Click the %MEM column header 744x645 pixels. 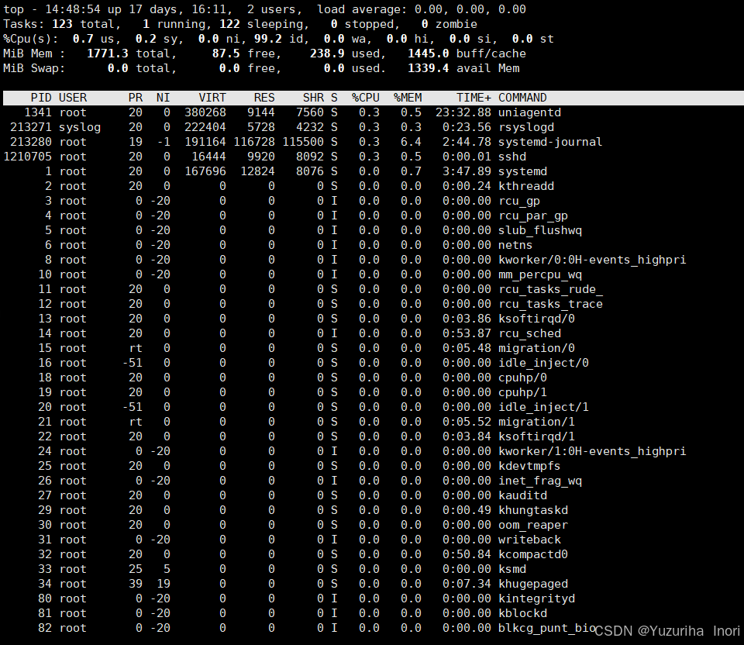(408, 98)
